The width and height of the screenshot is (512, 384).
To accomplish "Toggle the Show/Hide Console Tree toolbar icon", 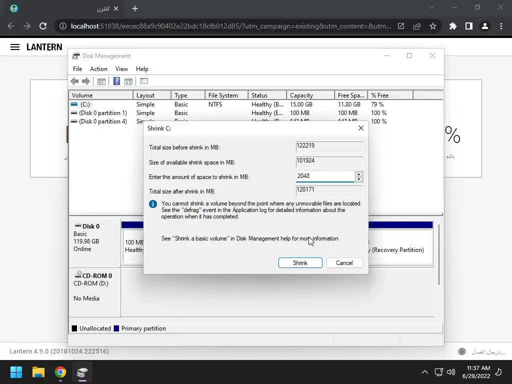I will [x=101, y=81].
